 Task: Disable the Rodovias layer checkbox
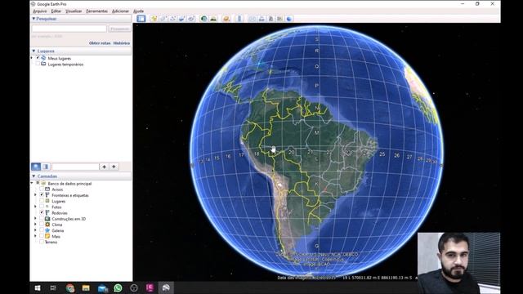(42, 212)
